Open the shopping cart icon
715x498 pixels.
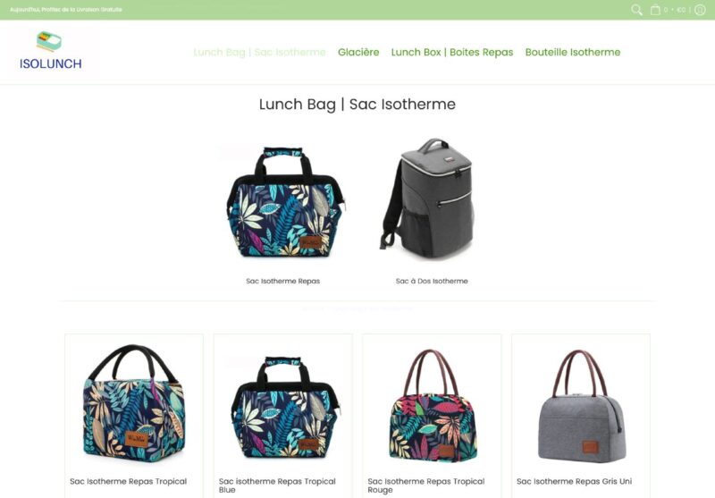[655, 10]
